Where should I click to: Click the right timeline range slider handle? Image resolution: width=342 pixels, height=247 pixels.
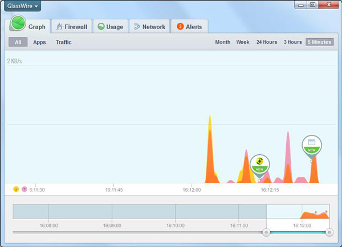click(329, 232)
